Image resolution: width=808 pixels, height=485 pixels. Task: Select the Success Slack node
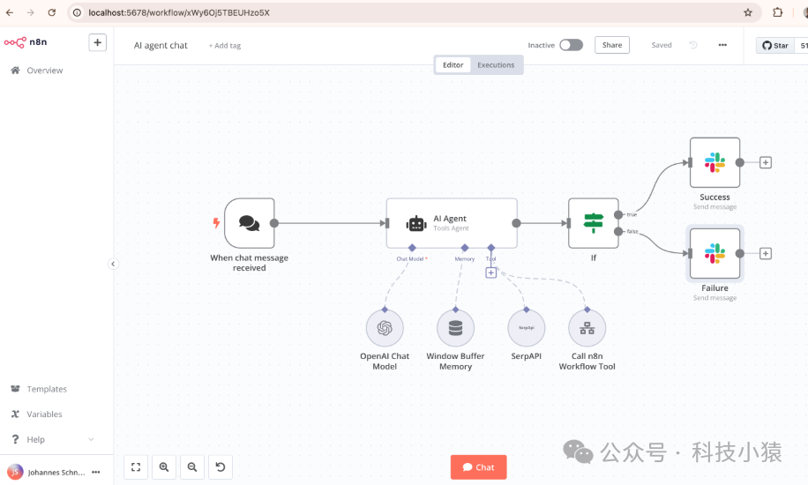pos(714,162)
